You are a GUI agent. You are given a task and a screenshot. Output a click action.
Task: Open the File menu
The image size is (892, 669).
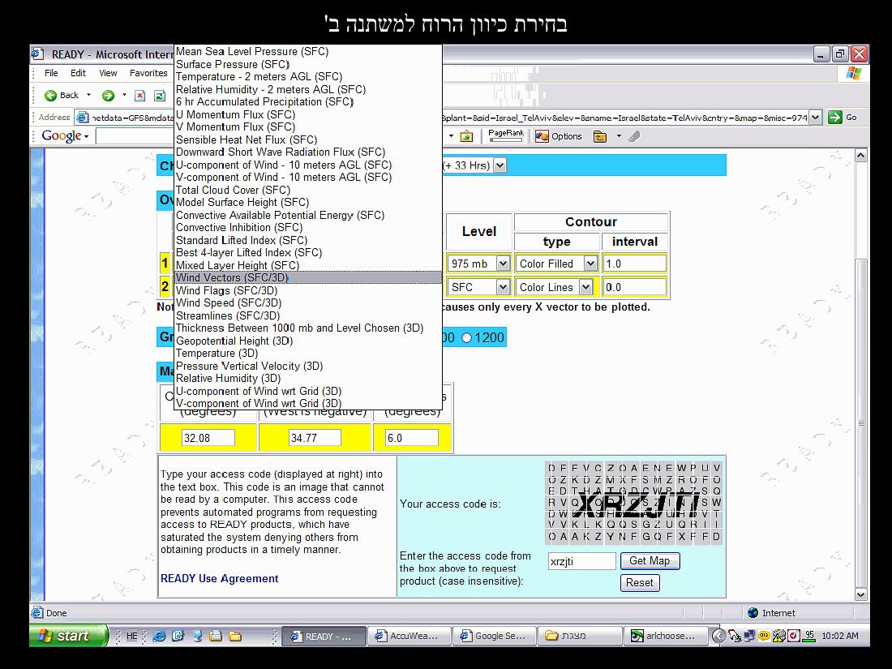[51, 73]
